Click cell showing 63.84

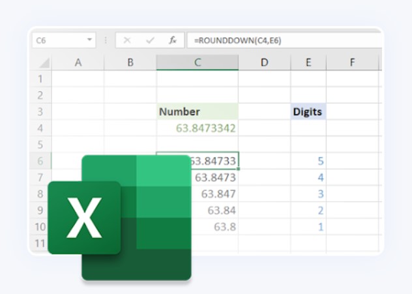coord(214,210)
